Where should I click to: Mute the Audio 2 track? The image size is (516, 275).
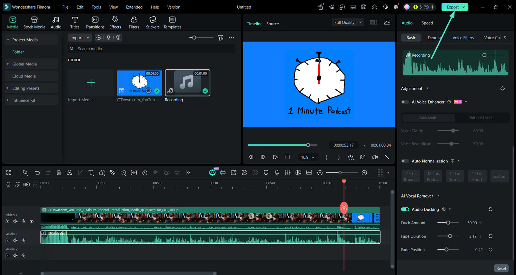15,256
